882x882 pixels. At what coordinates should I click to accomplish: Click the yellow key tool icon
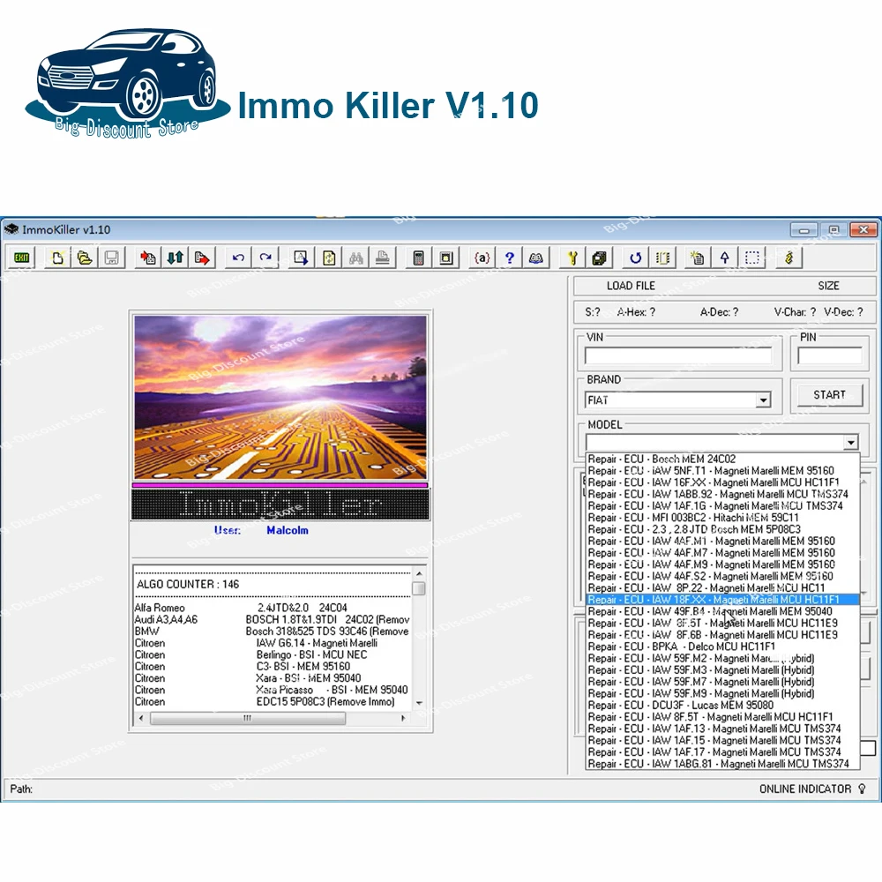tap(572, 258)
